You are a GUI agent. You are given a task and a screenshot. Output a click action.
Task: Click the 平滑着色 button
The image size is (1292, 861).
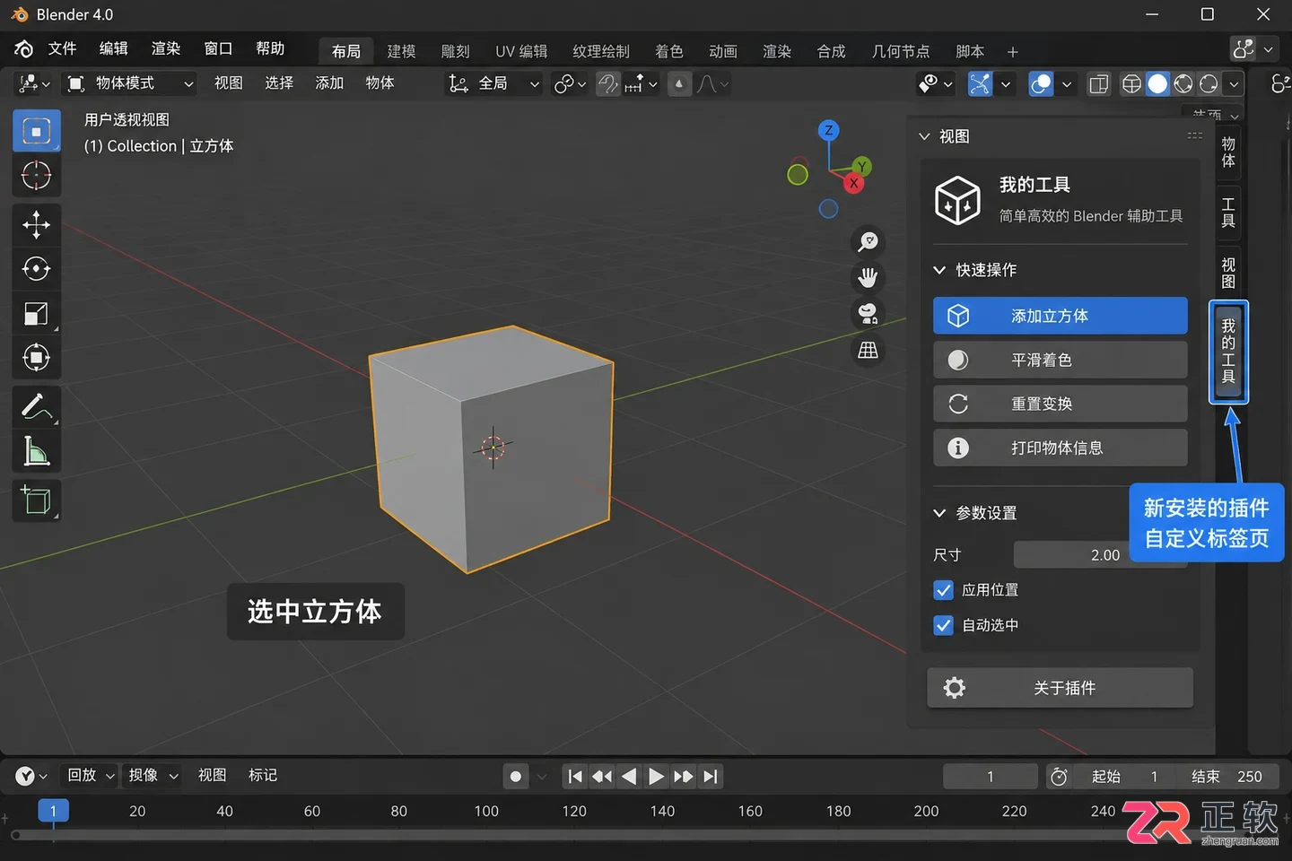click(1060, 360)
